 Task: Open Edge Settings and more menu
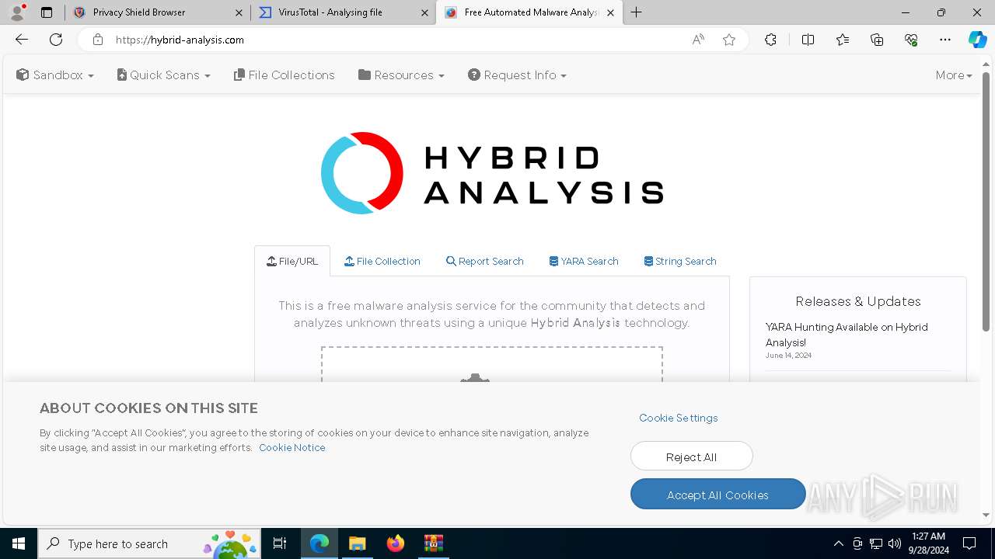click(x=945, y=40)
